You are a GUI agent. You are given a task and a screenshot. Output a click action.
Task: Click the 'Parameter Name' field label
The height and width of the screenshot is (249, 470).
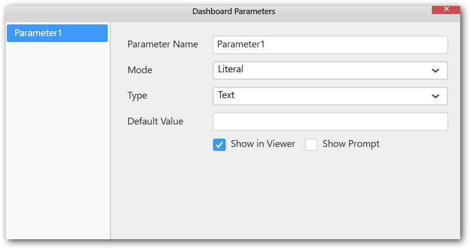click(x=163, y=44)
